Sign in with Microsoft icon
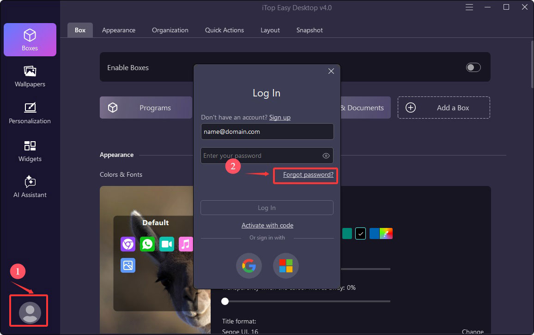Image resolution: width=534 pixels, height=335 pixels. point(286,266)
